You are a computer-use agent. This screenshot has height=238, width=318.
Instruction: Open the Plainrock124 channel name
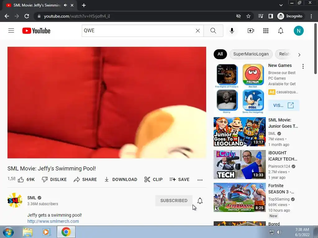click(x=279, y=166)
